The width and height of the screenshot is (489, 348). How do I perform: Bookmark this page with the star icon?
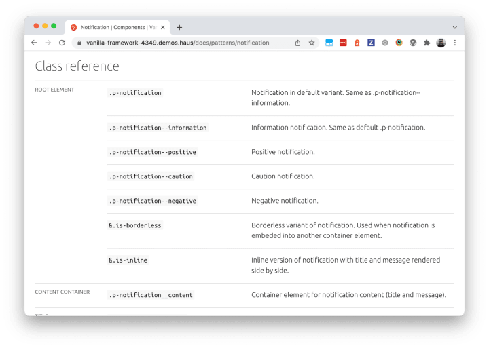coord(312,43)
